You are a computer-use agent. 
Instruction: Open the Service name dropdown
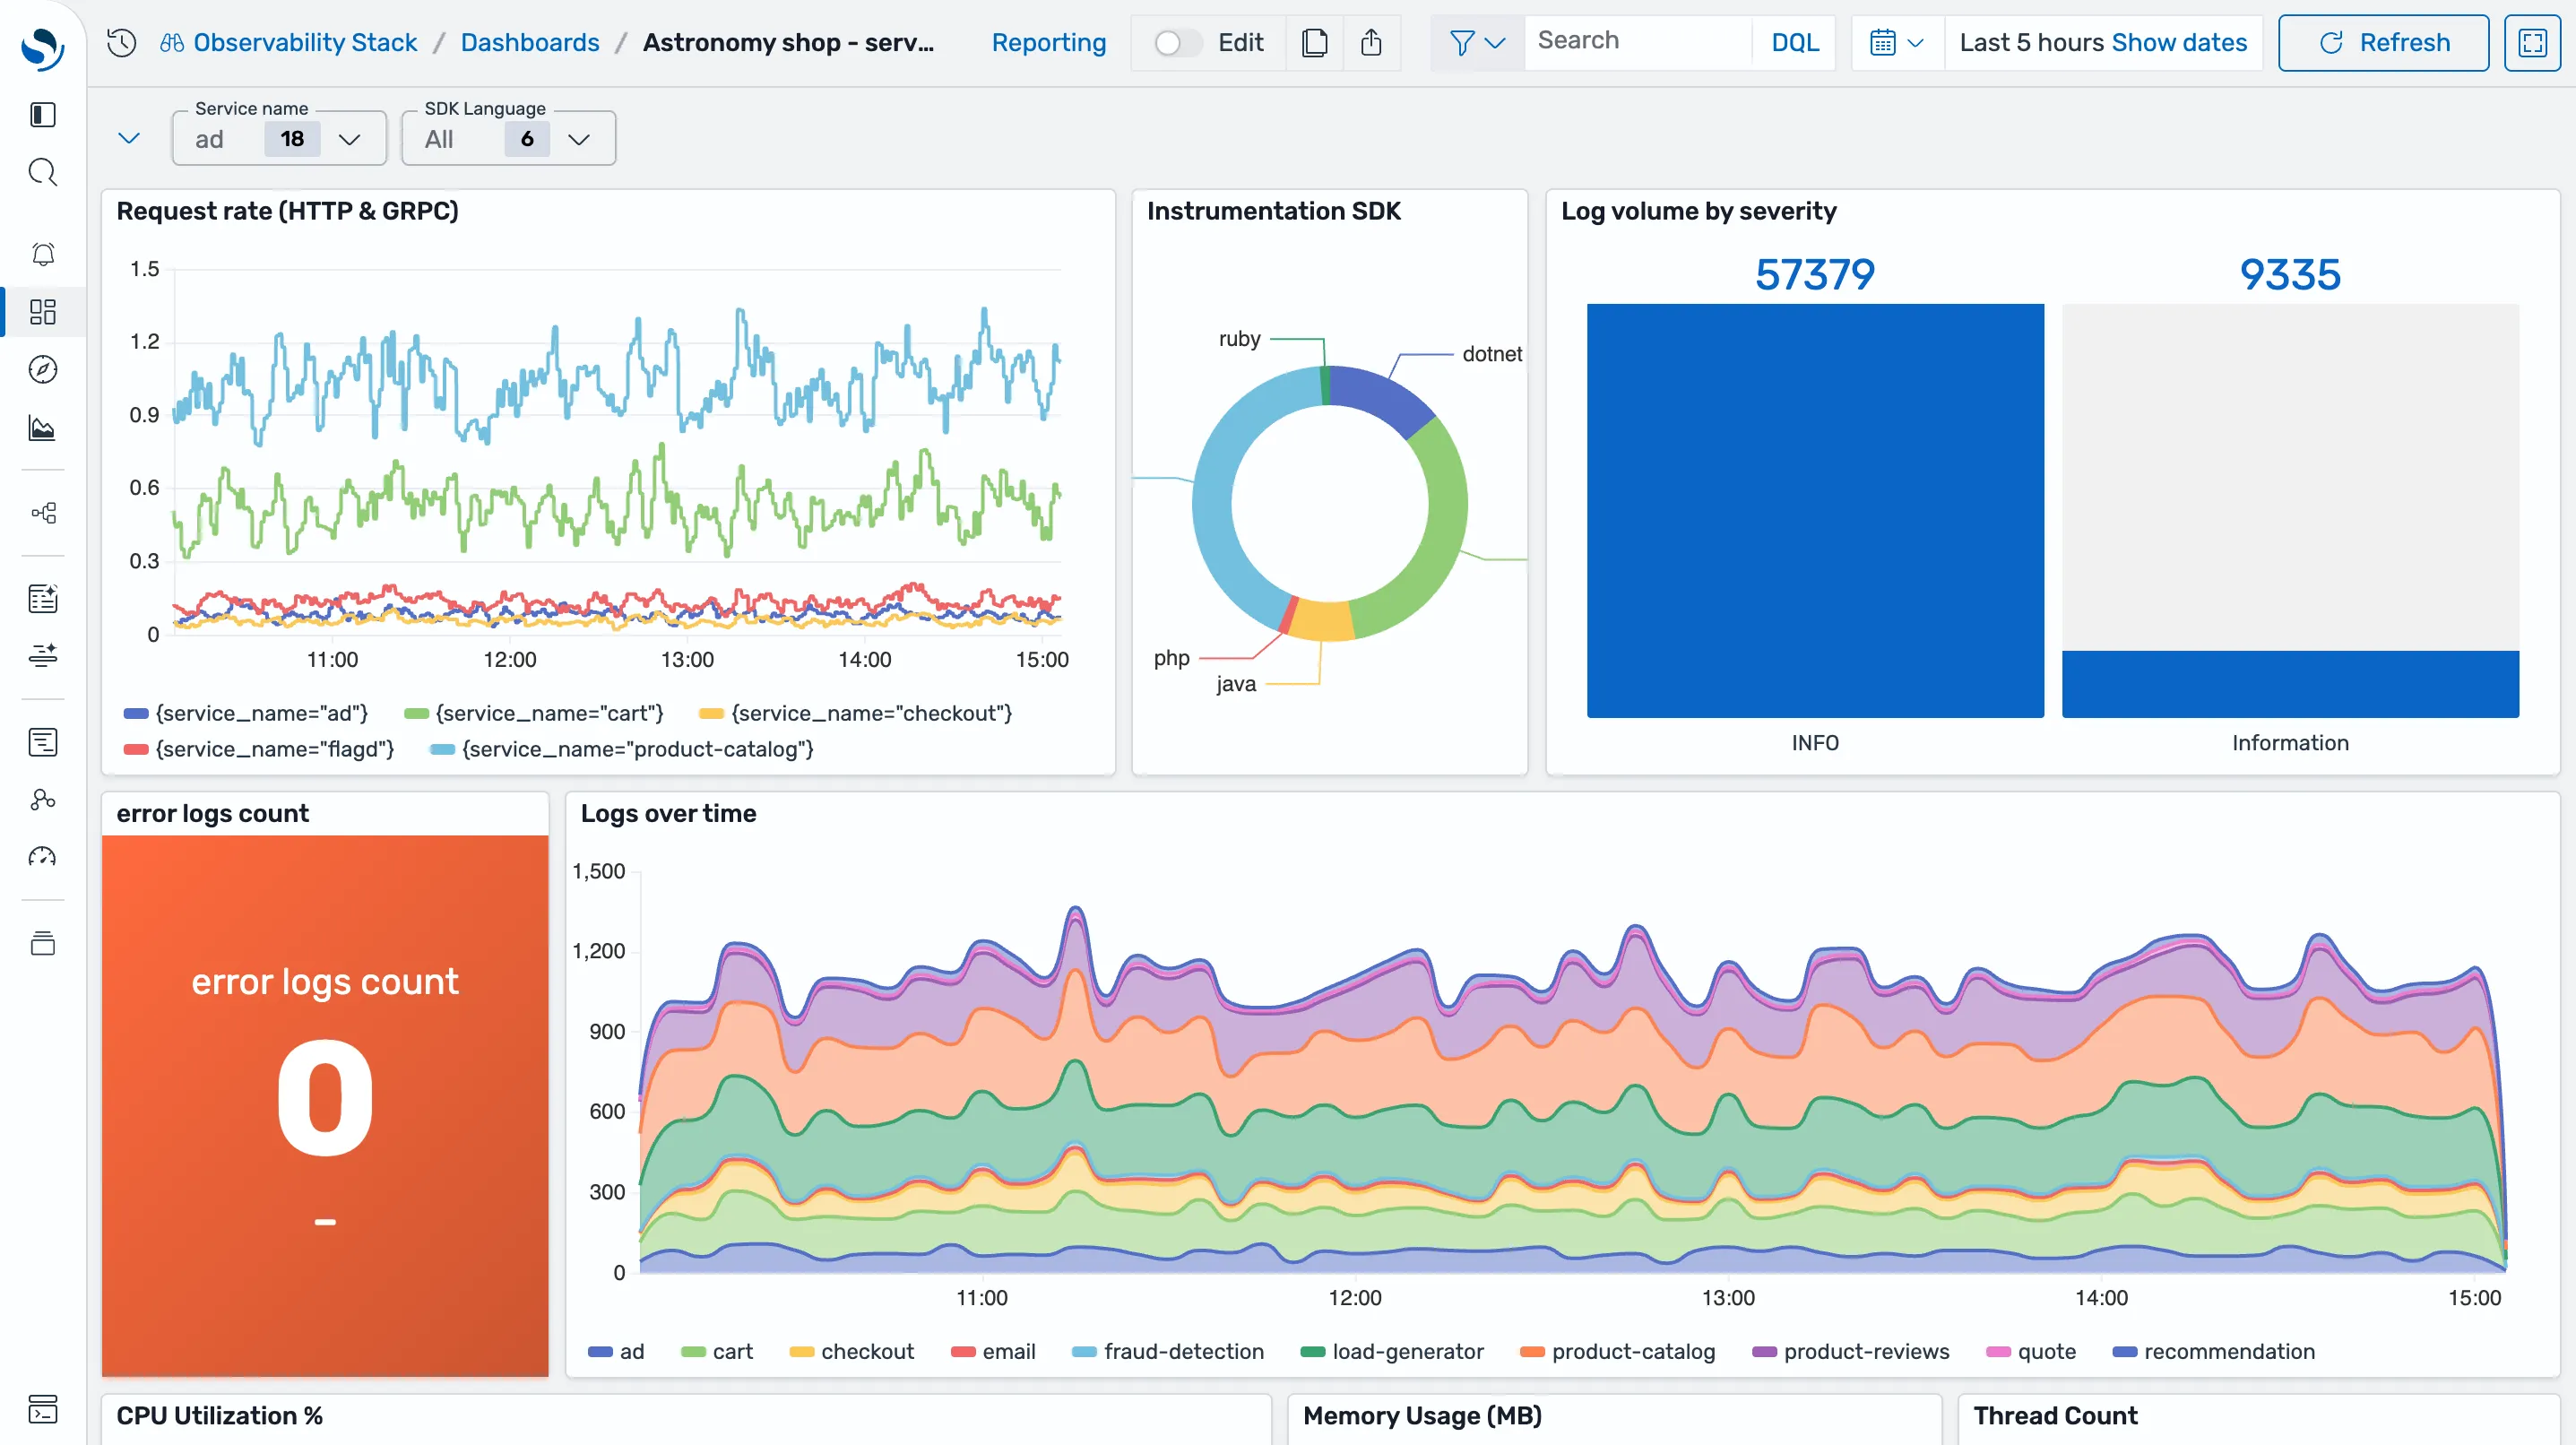pyautogui.click(x=279, y=139)
